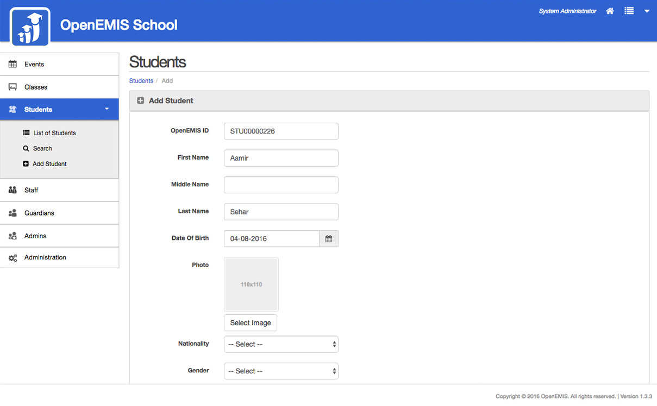Click the home icon in header
The image size is (657, 406).
(610, 11)
